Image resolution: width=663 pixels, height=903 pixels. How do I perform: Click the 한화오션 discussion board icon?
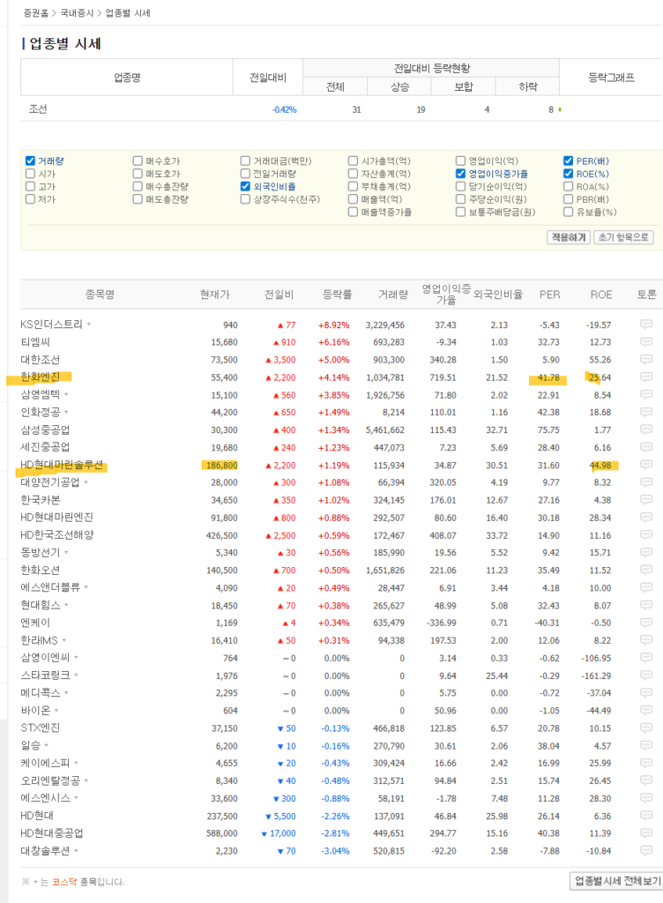(x=645, y=570)
